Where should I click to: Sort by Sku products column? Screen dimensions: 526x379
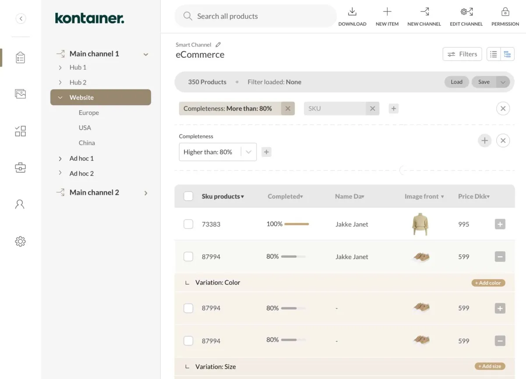223,196
